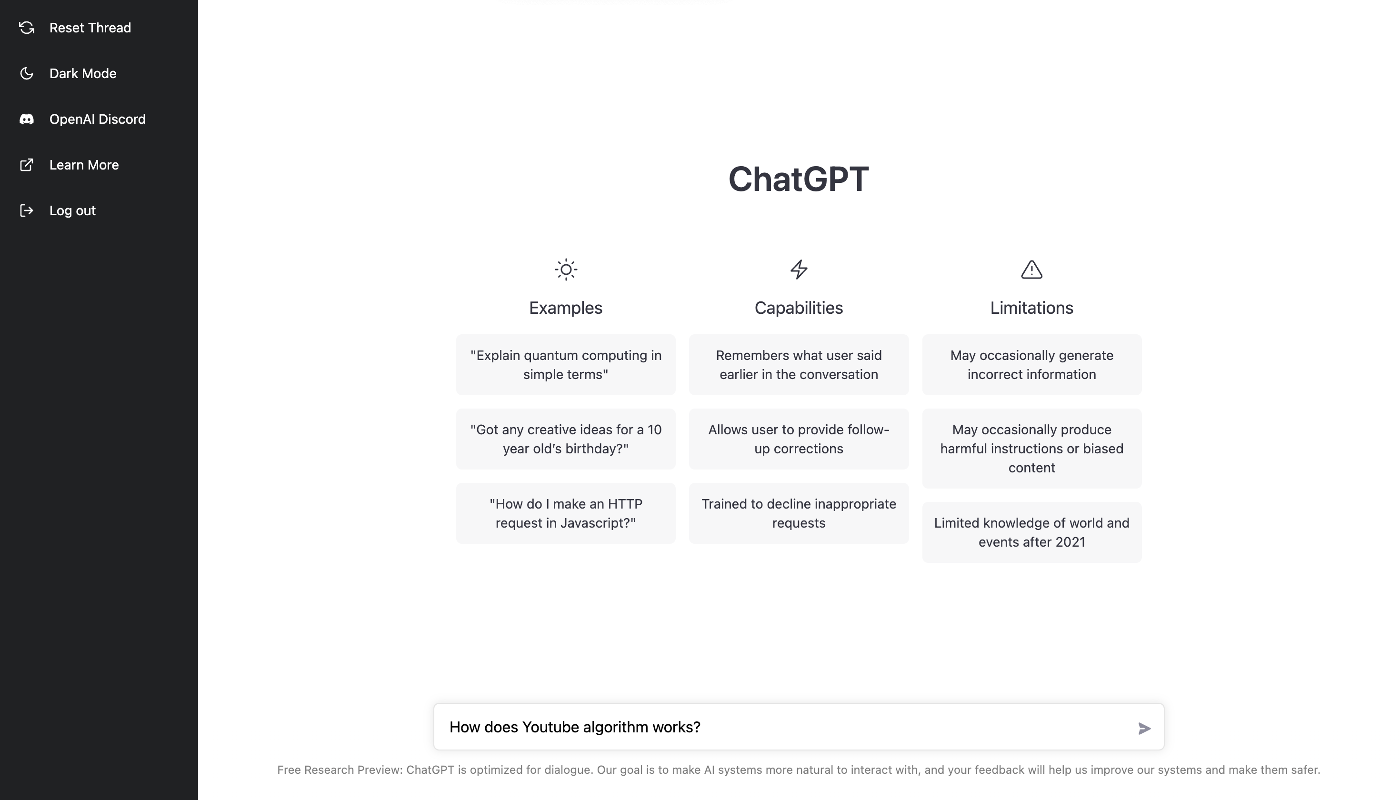Click the Examples sun icon
Image resolution: width=1400 pixels, height=800 pixels.
pyautogui.click(x=564, y=269)
